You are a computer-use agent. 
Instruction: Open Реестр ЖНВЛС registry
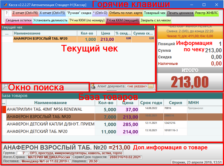tap(207, 13)
